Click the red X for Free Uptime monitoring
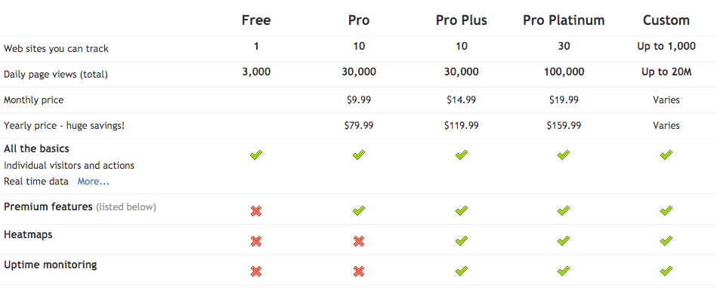The height and width of the screenshot is (306, 717). click(x=256, y=271)
